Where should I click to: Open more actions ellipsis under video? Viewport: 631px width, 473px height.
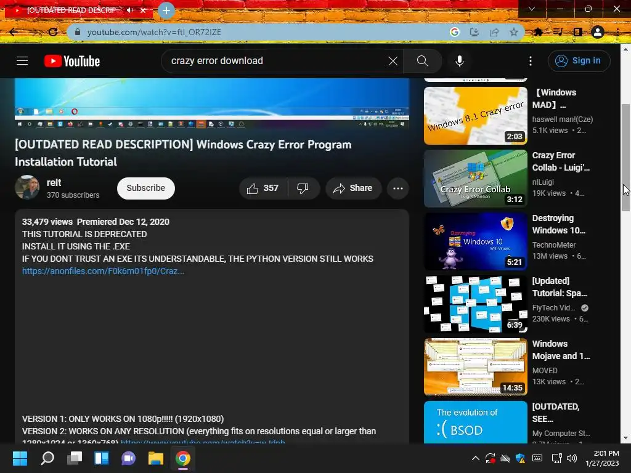397,188
